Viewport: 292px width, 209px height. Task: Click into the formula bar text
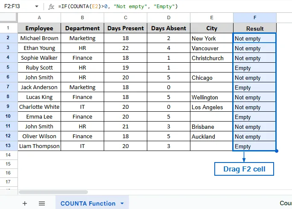[x=118, y=6]
